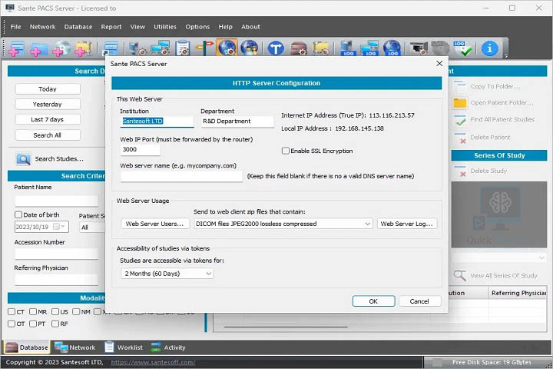Click the gray disc LOG icon

(441, 48)
